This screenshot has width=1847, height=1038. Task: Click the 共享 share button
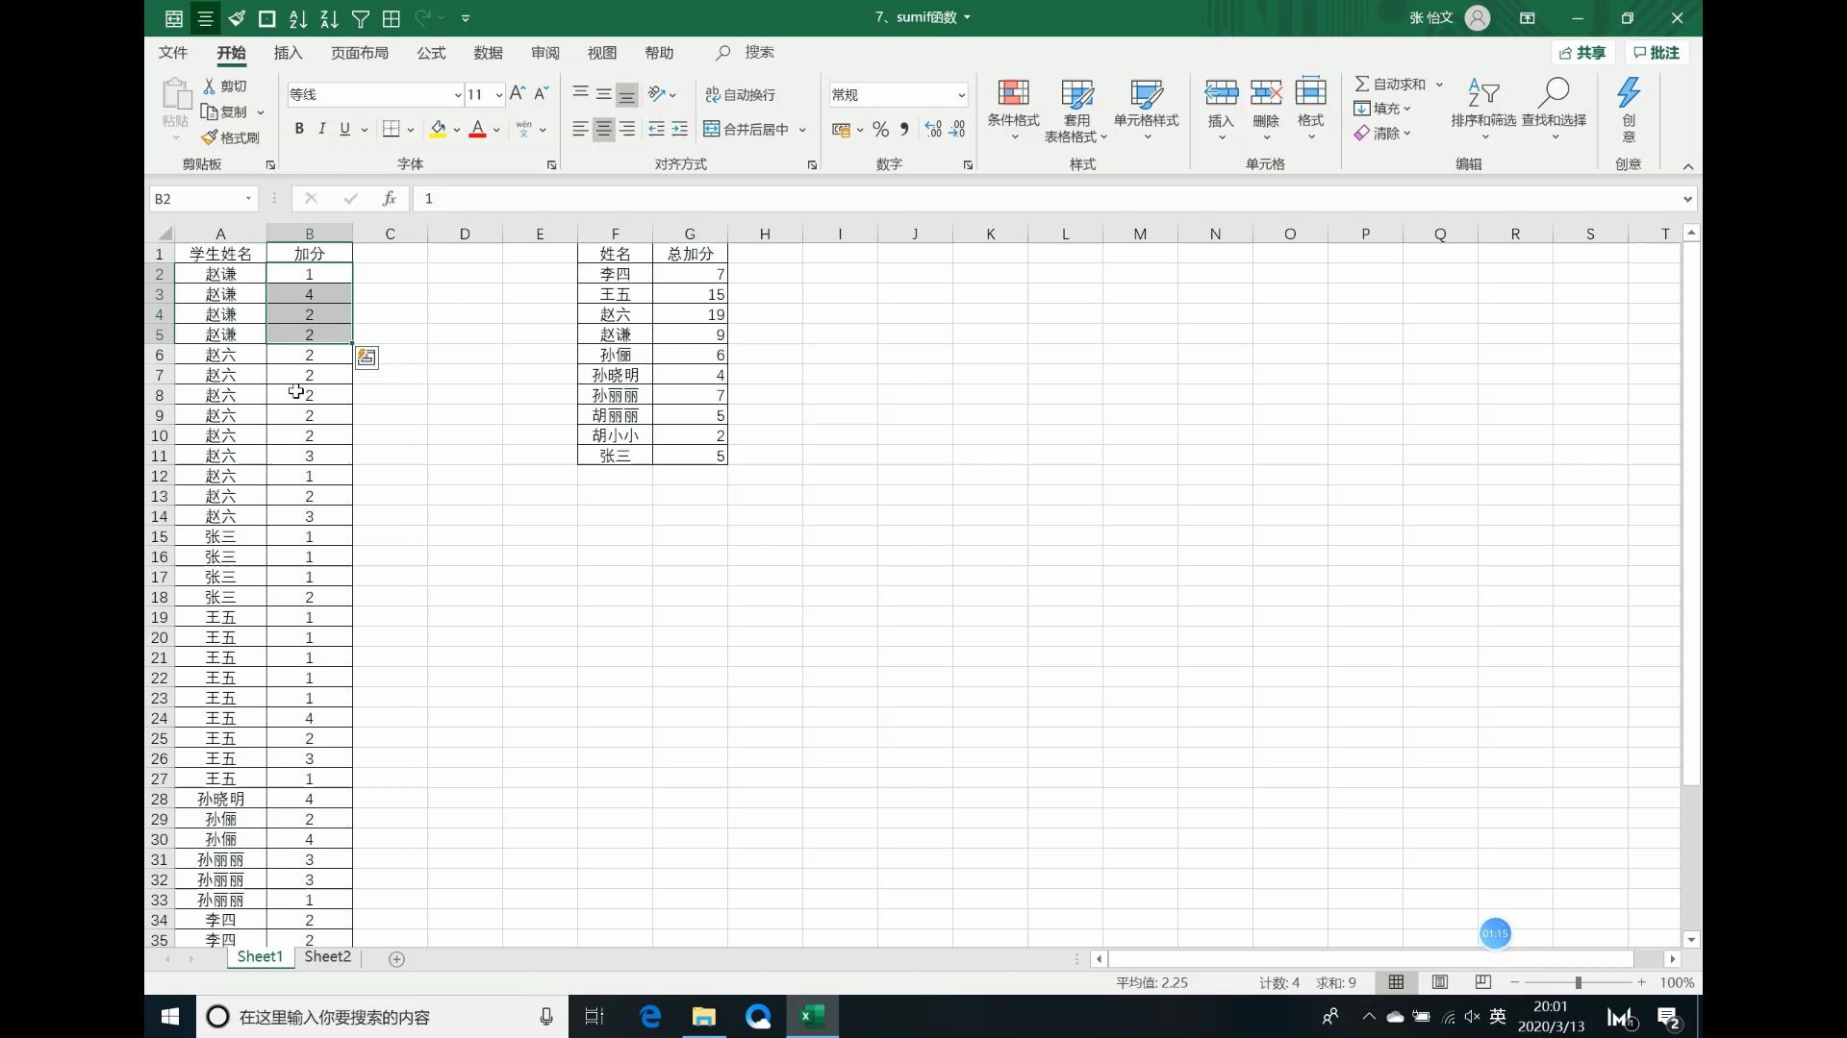[x=1582, y=53]
